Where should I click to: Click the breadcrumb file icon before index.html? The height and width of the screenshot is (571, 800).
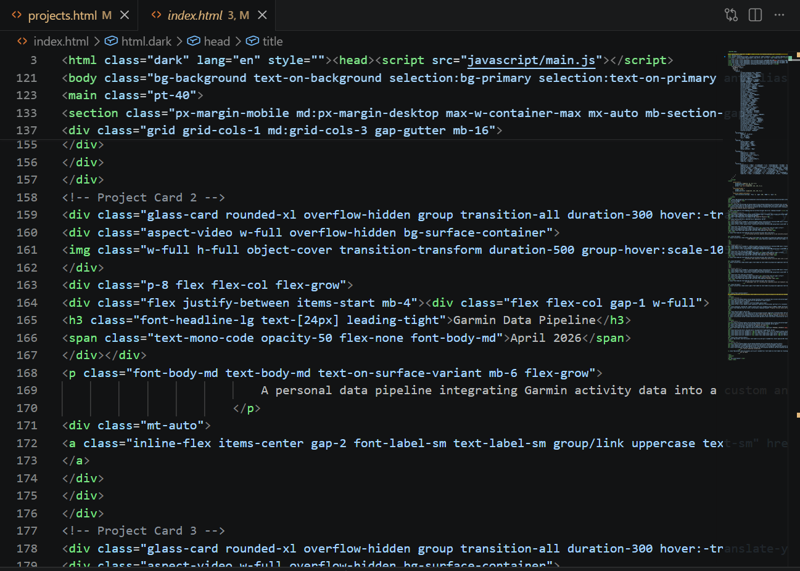point(23,41)
